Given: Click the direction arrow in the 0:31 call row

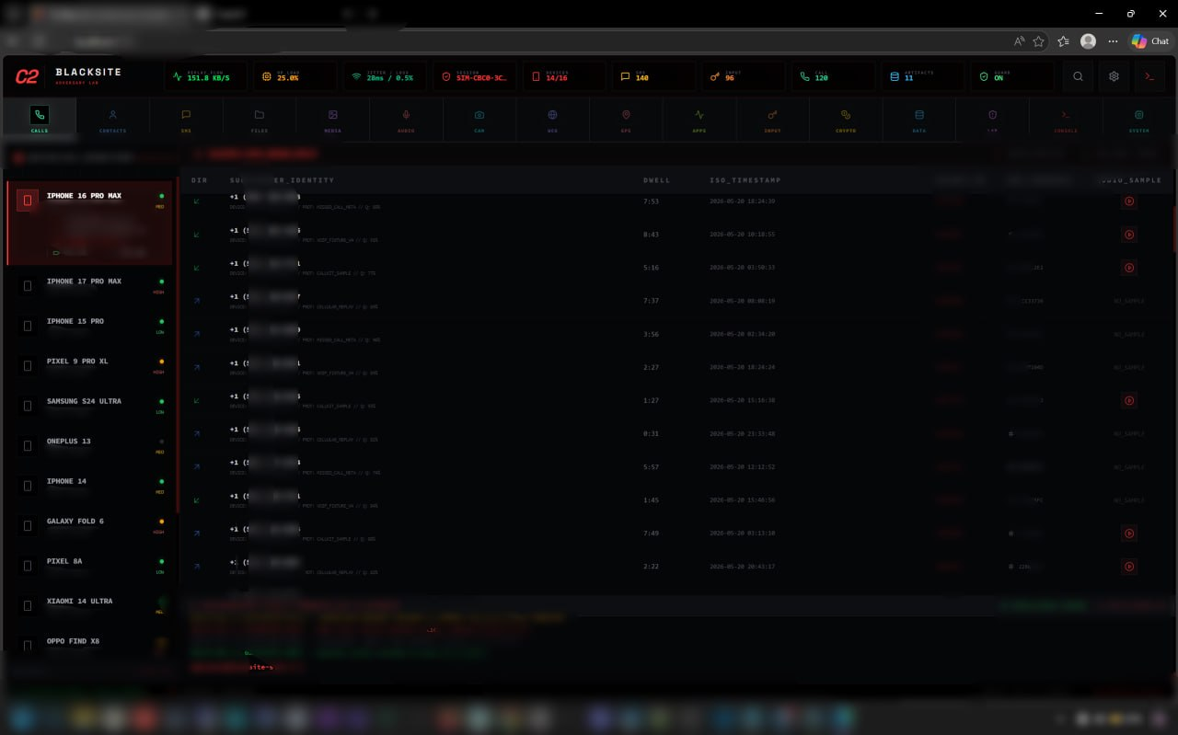Looking at the screenshot, I should coord(197,433).
